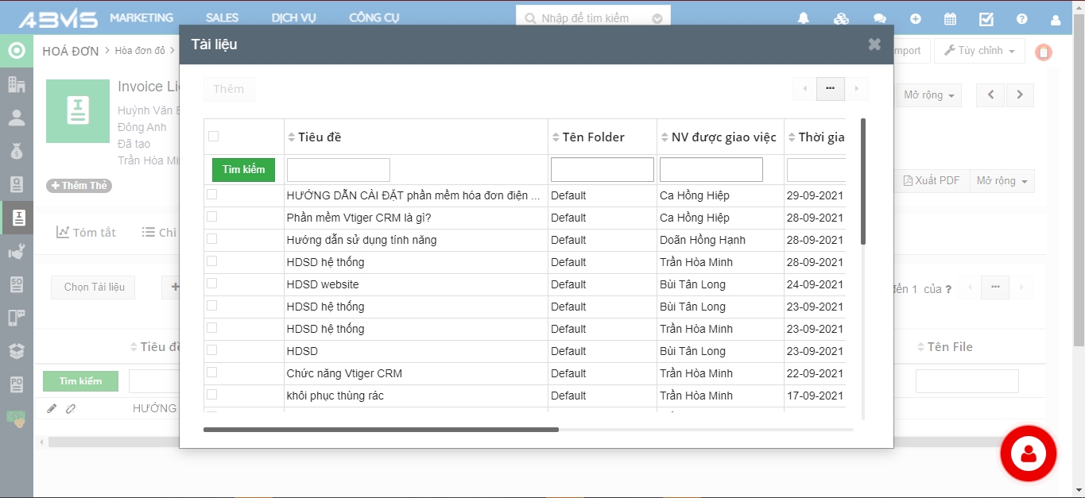Open the CÔNG CỤ menu
1085x498 pixels.
374,17
